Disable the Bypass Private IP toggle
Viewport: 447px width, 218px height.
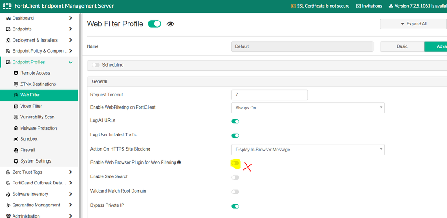click(x=235, y=206)
